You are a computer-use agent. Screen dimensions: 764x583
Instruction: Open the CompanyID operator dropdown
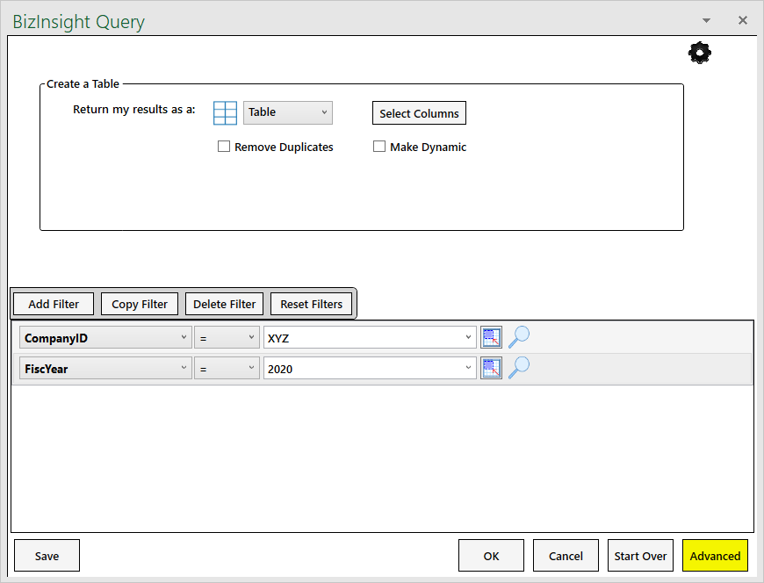click(x=227, y=337)
